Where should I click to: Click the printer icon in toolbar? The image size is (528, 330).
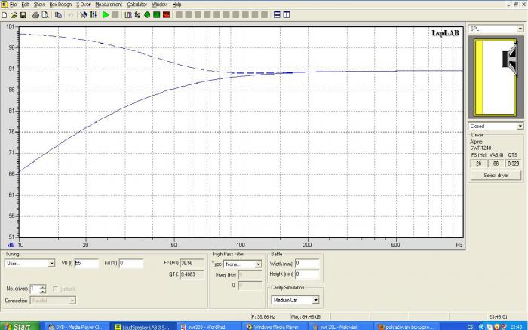(x=35, y=15)
